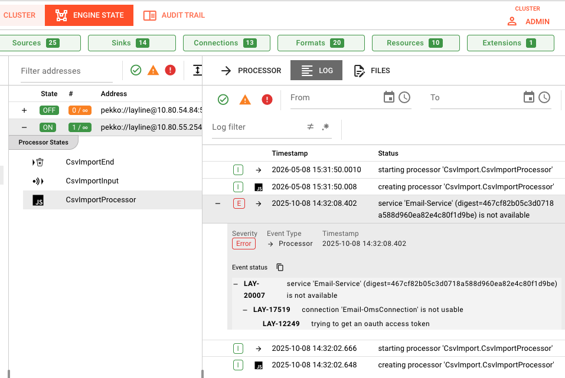Click arrow icon of 15:31:50.0010 log row
565x378 pixels.
click(x=259, y=170)
